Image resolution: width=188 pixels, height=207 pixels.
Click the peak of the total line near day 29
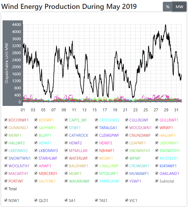coord(166,25)
